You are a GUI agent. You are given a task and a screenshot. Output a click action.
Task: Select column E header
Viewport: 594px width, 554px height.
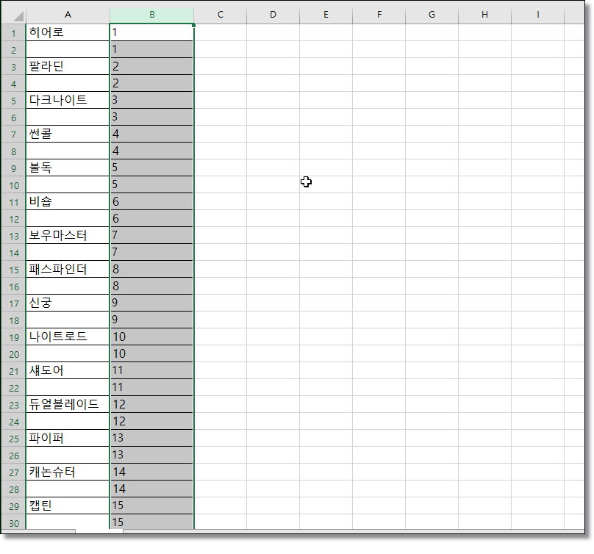(x=326, y=15)
